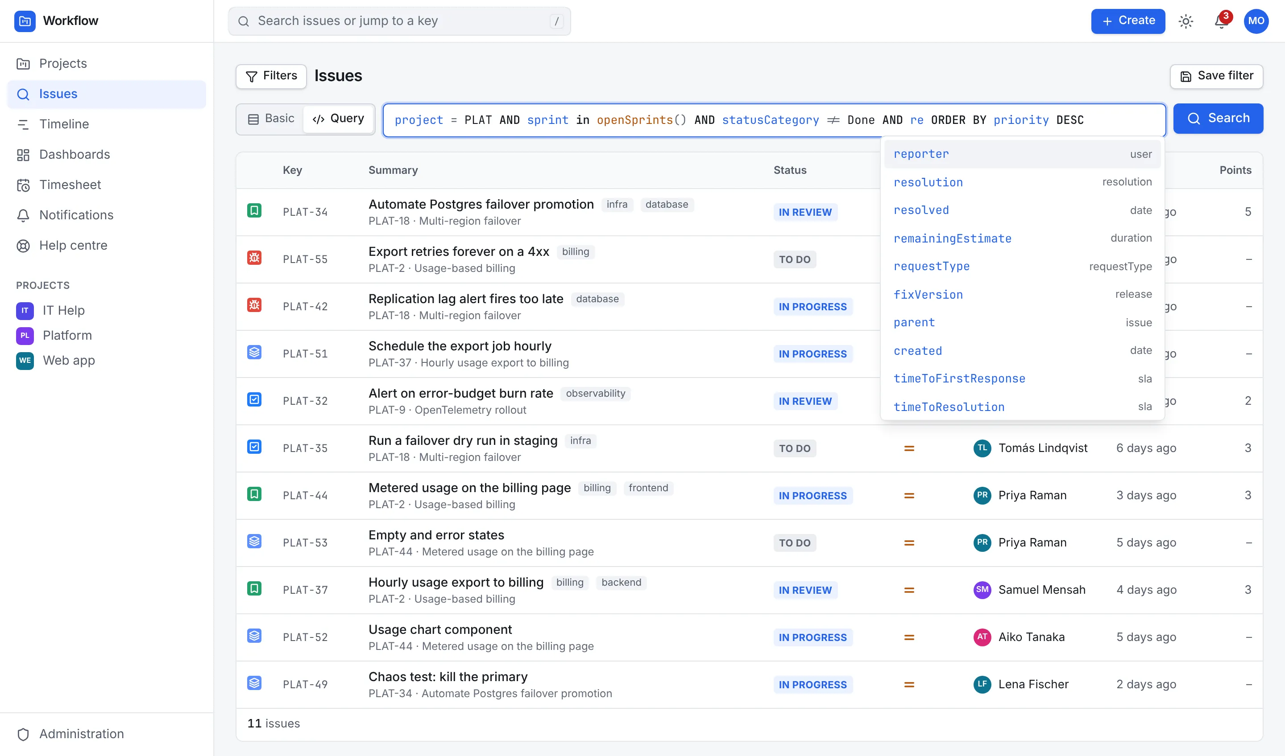Click the task icon for PLAT-35
1285x756 pixels.
[254, 447]
